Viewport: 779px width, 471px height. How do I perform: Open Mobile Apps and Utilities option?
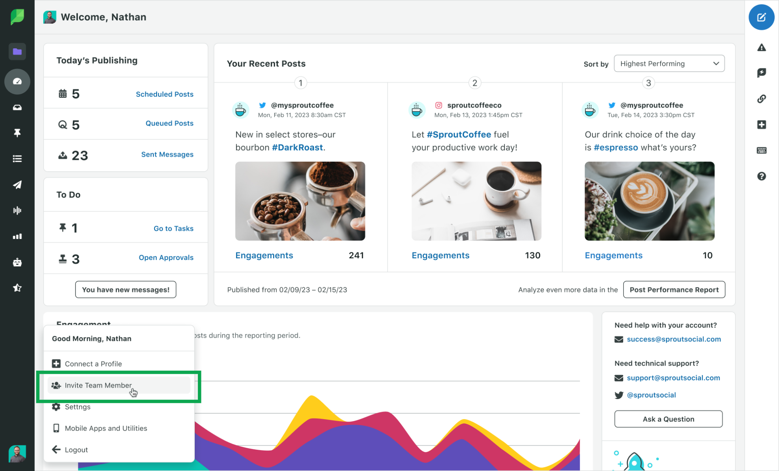[106, 428]
